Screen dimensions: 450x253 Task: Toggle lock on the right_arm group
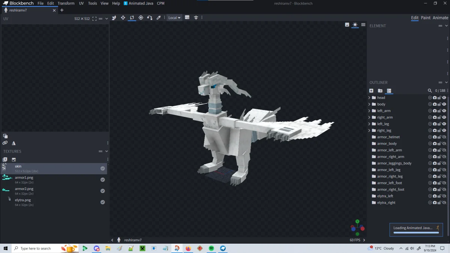point(439,117)
